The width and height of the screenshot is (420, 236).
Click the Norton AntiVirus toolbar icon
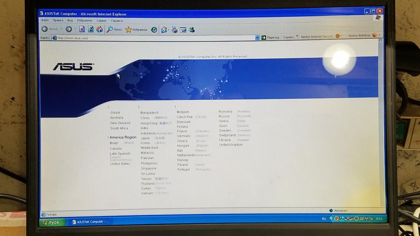pyautogui.click(x=374, y=35)
